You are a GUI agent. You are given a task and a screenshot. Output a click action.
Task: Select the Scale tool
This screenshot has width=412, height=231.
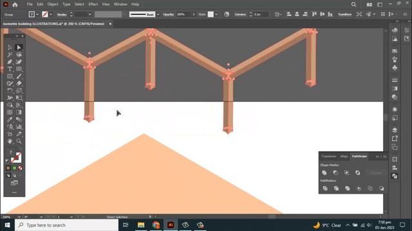19,90
